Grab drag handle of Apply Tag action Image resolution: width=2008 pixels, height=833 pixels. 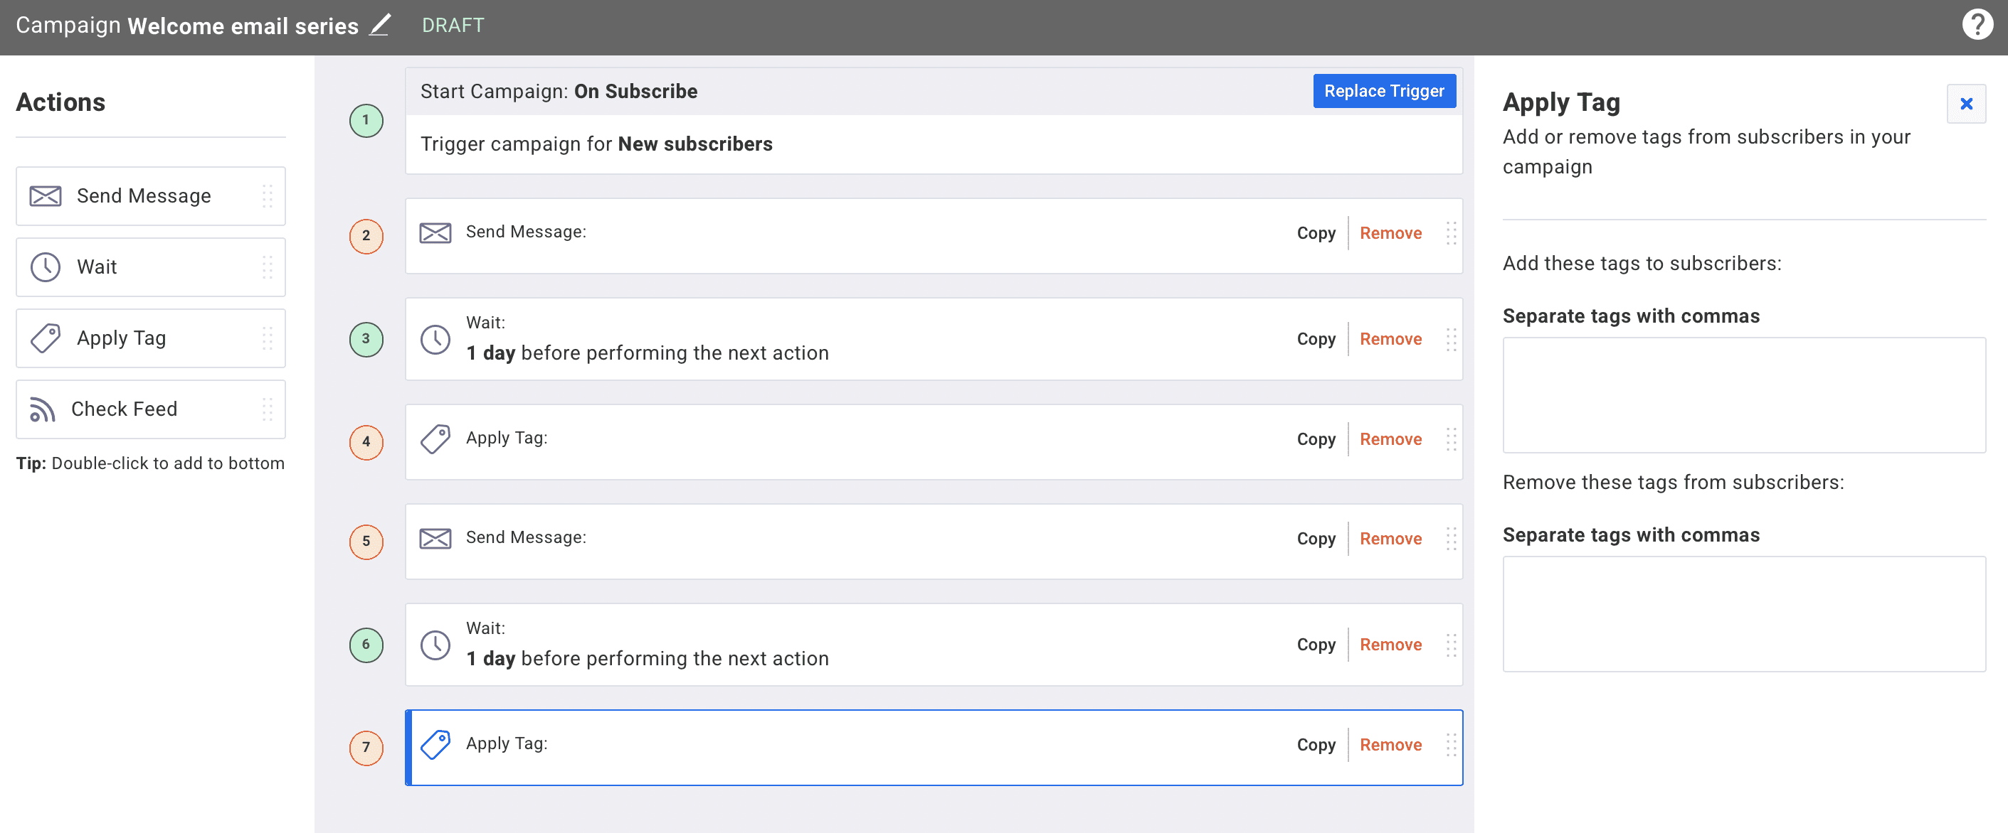268,338
